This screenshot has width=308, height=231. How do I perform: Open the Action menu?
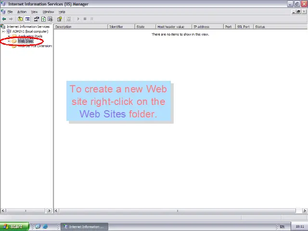tap(22, 12)
